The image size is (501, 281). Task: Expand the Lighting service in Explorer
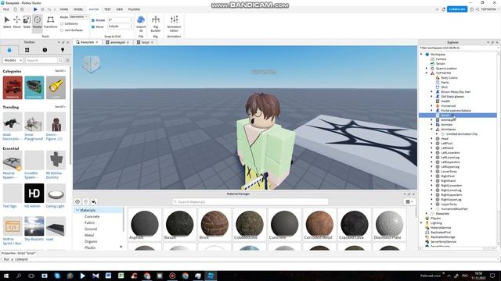tap(421, 223)
